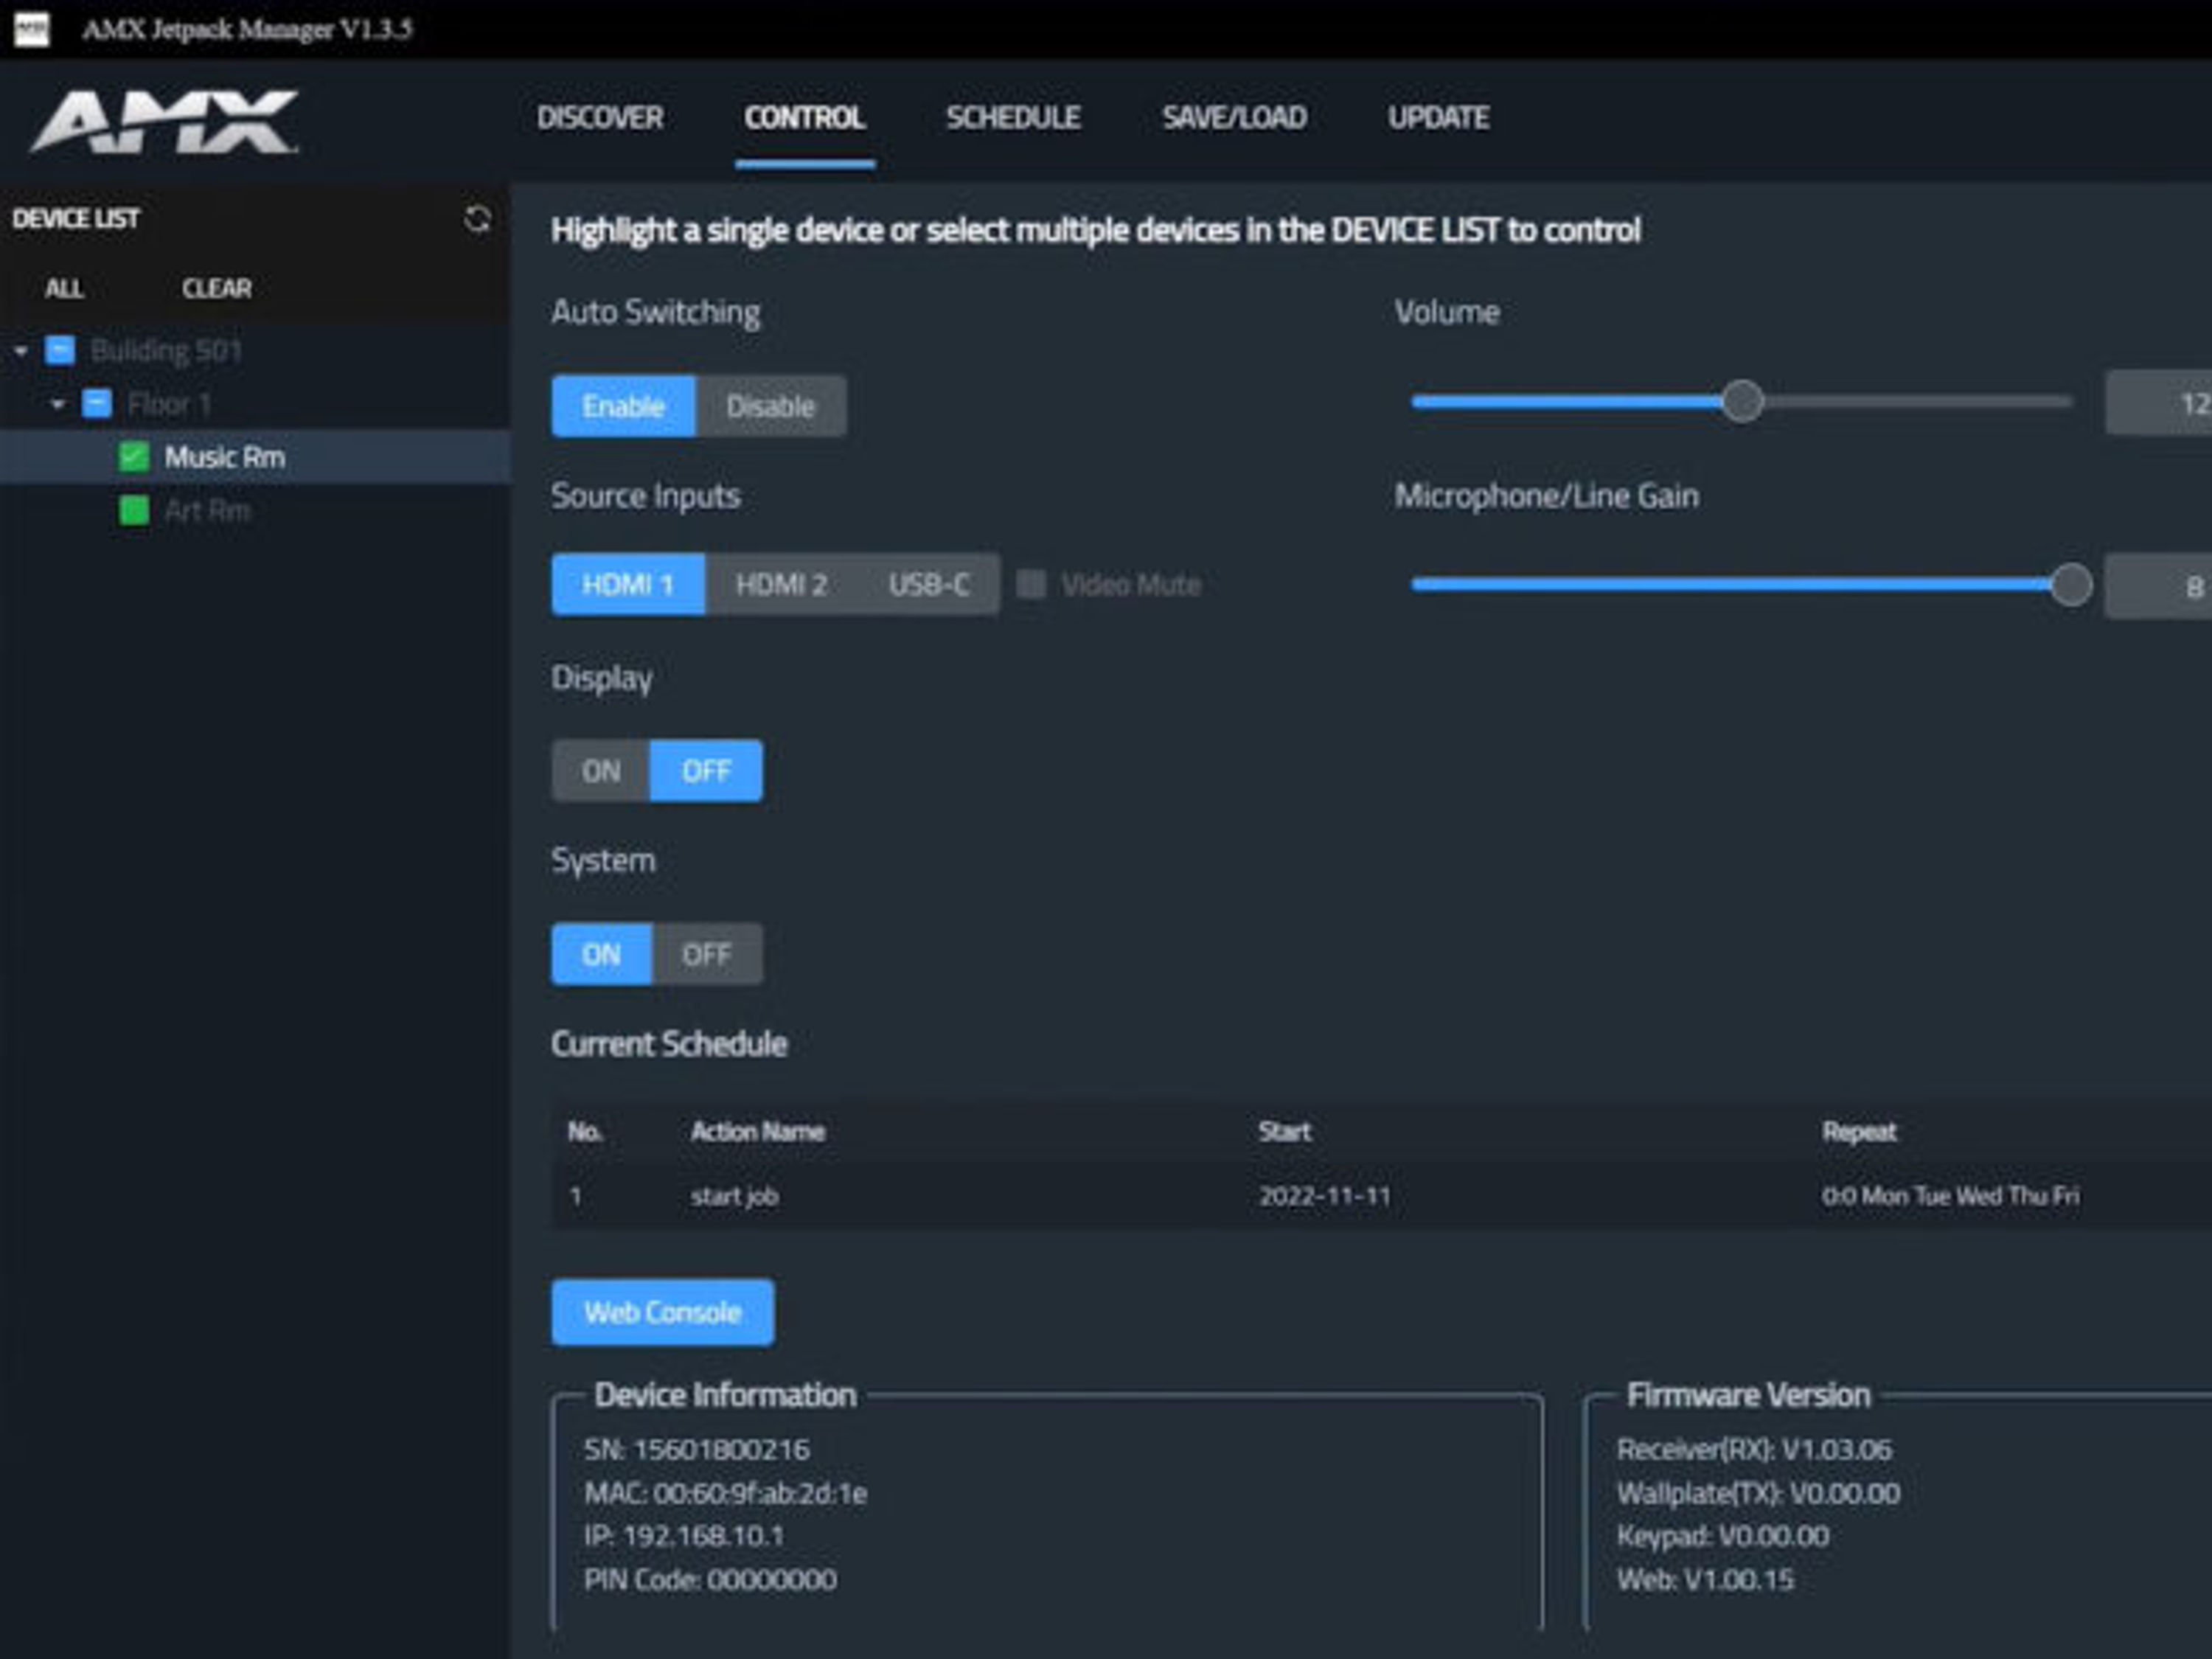Toggle the Floor 1 checkbox icon
The image size is (2212, 1659).
pos(97,404)
